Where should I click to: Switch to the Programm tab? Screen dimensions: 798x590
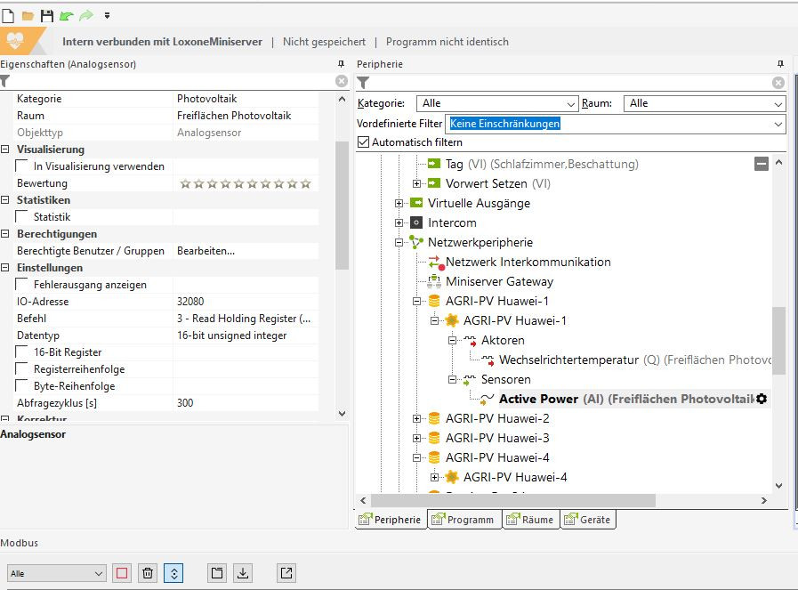(x=463, y=520)
